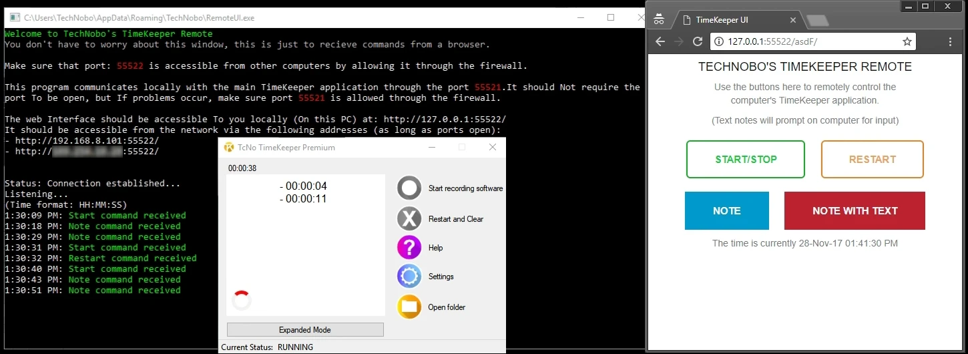Click the red NOTE WITH TEXT button

[x=855, y=210]
